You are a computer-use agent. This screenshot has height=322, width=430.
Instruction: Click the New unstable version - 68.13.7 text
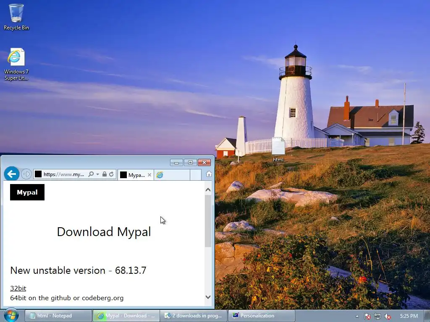pyautogui.click(x=78, y=270)
